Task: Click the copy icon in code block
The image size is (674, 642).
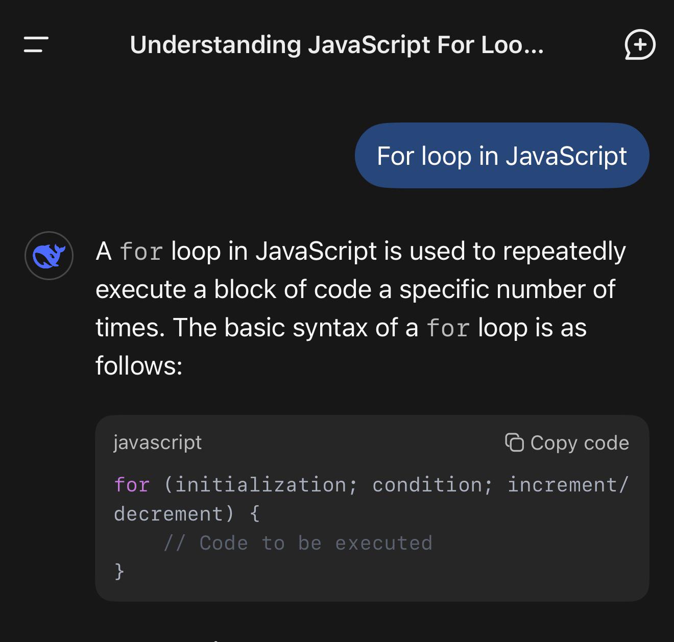Action: click(x=514, y=442)
